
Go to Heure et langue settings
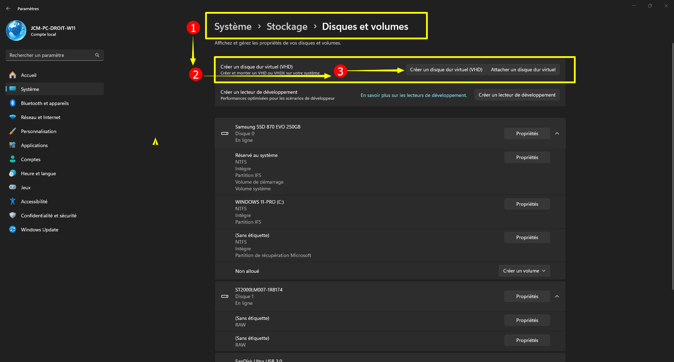[38, 173]
